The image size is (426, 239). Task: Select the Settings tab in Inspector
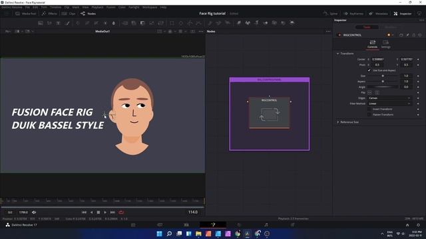pos(385,44)
